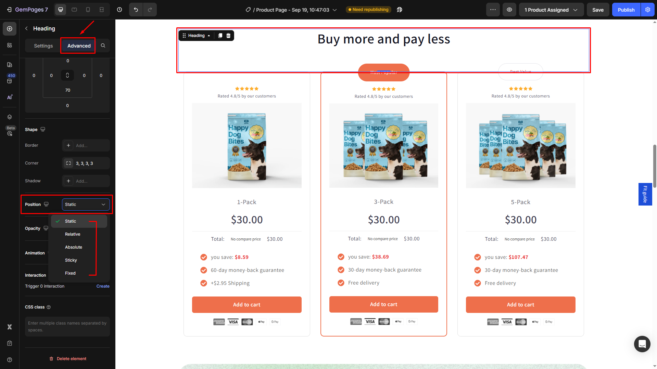
Task: Click the undo arrow in top toolbar
Action: [x=136, y=10]
